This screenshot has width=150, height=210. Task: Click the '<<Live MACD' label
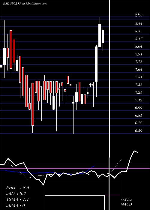[126, 202]
